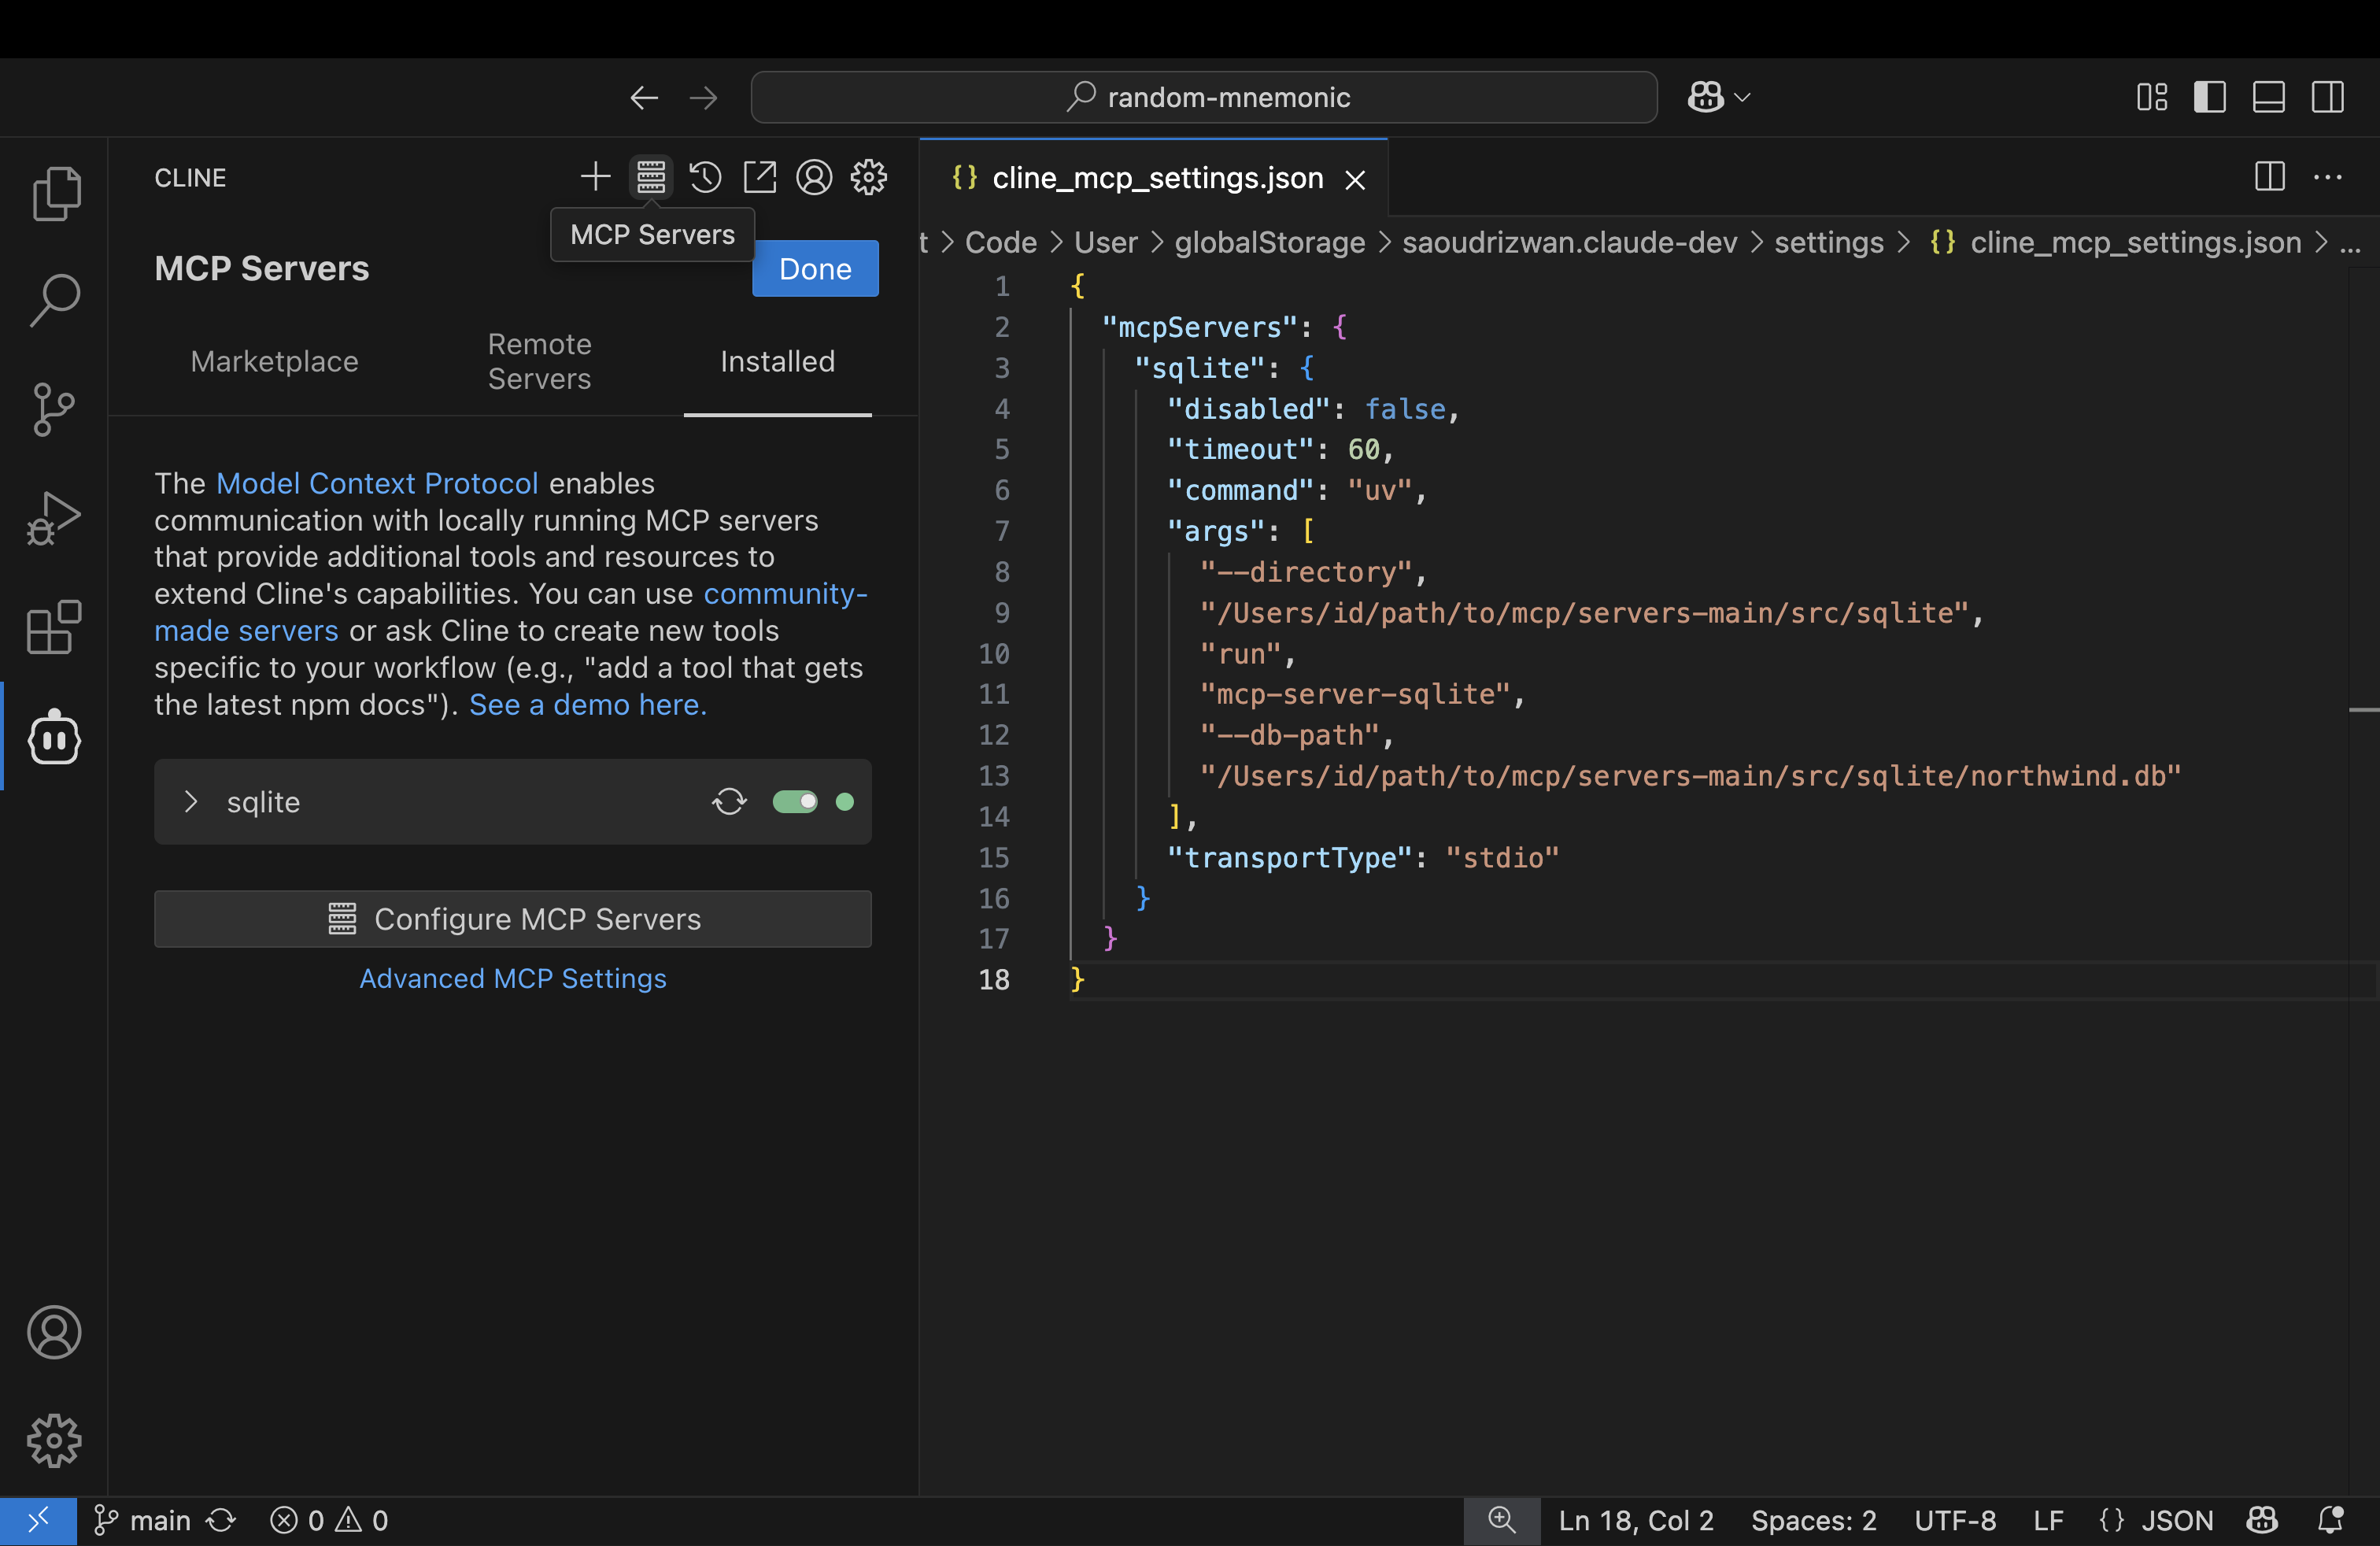The height and width of the screenshot is (1546, 2380).
Task: Close the cline_mcp_settings.json tab
Action: tap(1355, 179)
